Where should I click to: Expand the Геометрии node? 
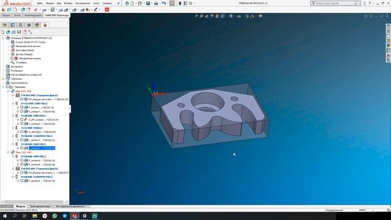click(x=3, y=79)
